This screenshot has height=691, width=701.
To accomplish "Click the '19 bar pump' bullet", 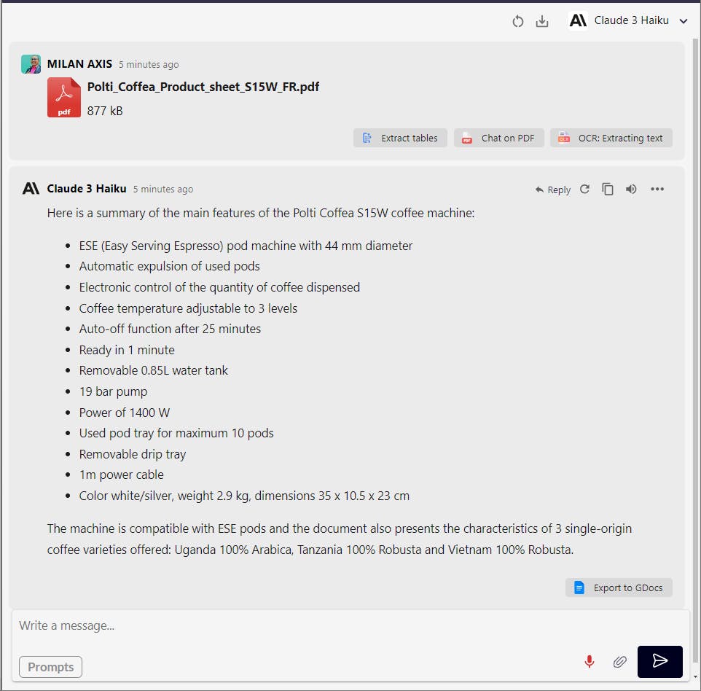I will [113, 391].
